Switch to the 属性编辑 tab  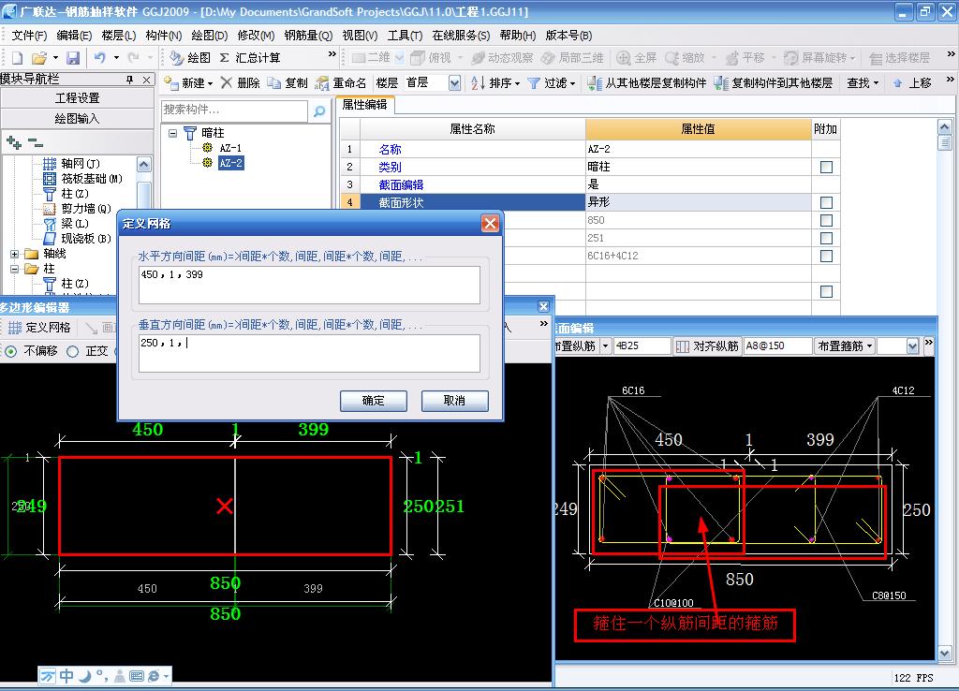point(364,105)
